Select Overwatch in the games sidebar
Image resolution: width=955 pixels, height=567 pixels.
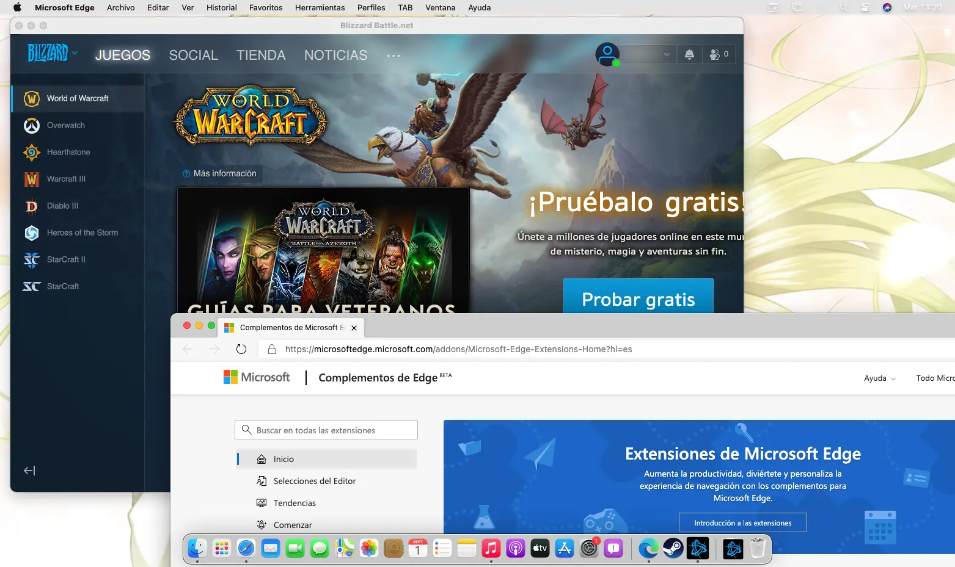[78, 125]
